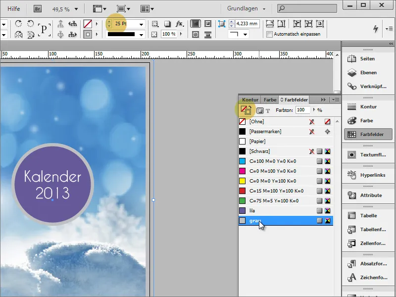Viewport: 396px width, 297px height.
Task: Open the fx effects icon menu
Action: pos(180,24)
